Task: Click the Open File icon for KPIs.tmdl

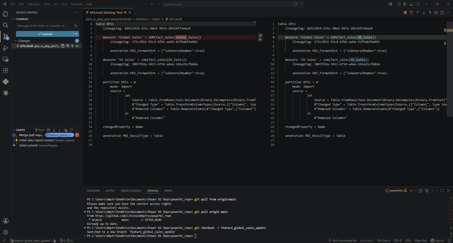Action: pyautogui.click(x=63, y=46)
